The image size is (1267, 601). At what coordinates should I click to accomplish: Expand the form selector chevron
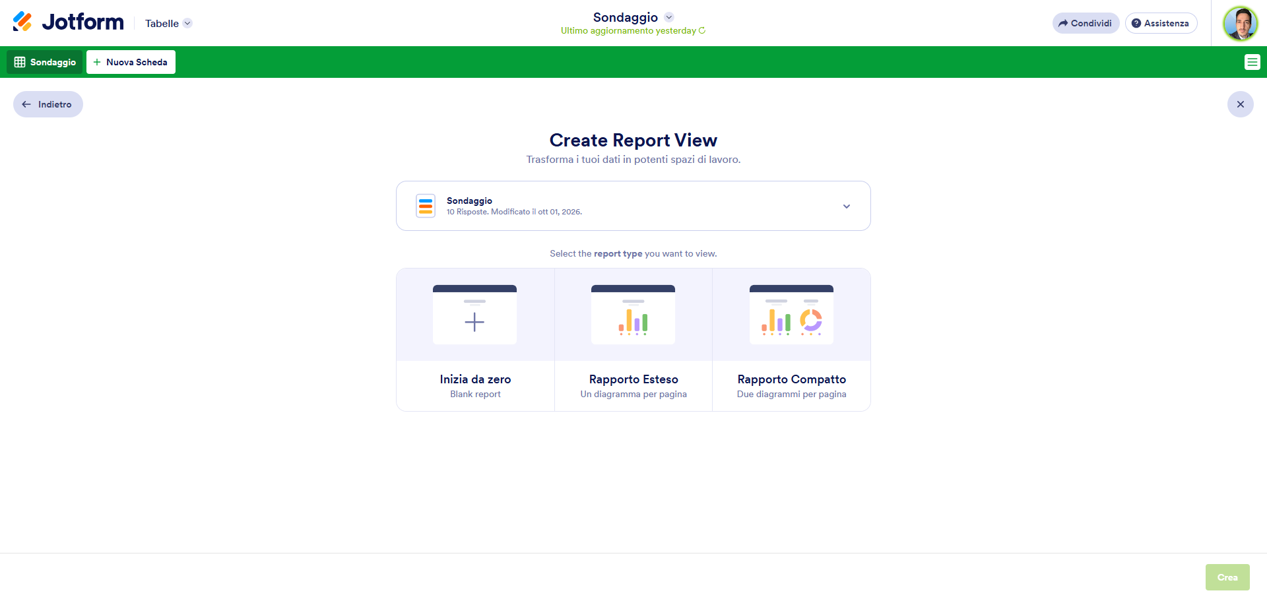point(847,206)
